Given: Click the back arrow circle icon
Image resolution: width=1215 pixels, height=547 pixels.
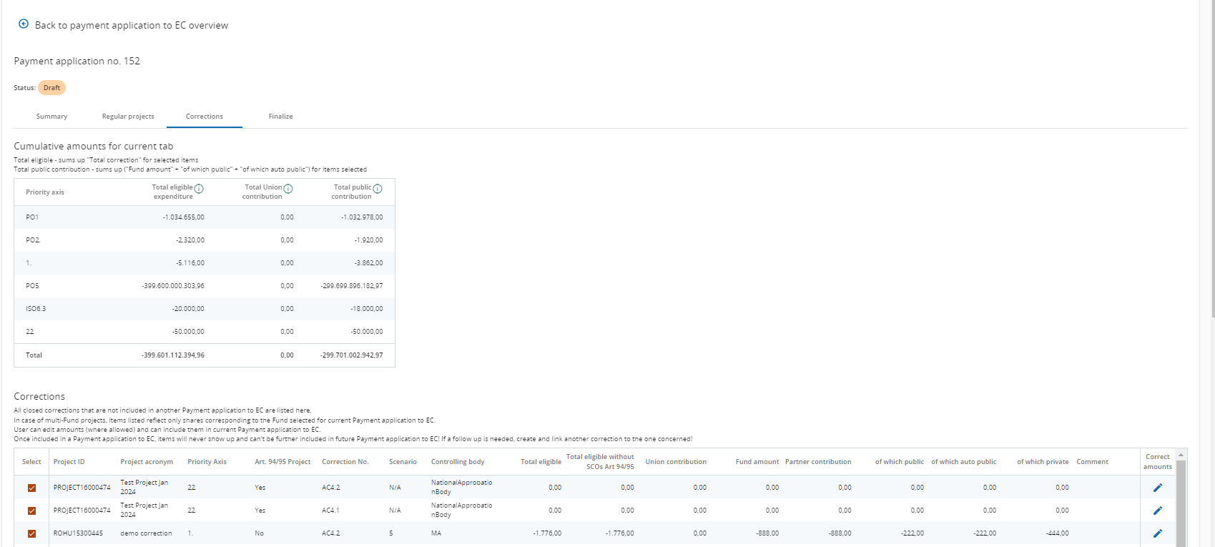Looking at the screenshot, I should coord(24,24).
